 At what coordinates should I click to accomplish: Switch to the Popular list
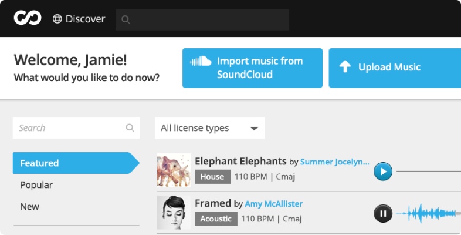point(36,185)
